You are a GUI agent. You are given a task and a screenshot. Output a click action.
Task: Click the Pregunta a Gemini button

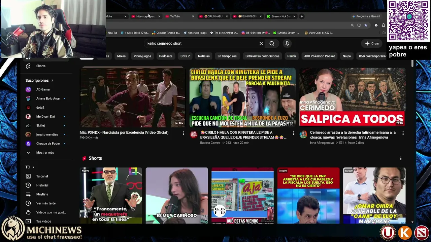click(x=366, y=16)
